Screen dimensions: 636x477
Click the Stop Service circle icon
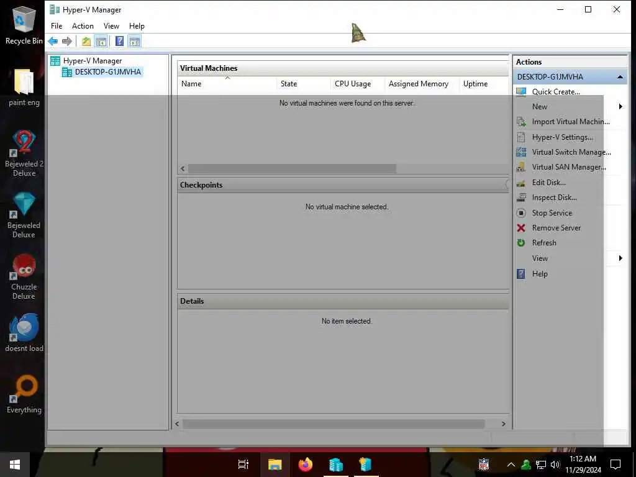coord(521,213)
